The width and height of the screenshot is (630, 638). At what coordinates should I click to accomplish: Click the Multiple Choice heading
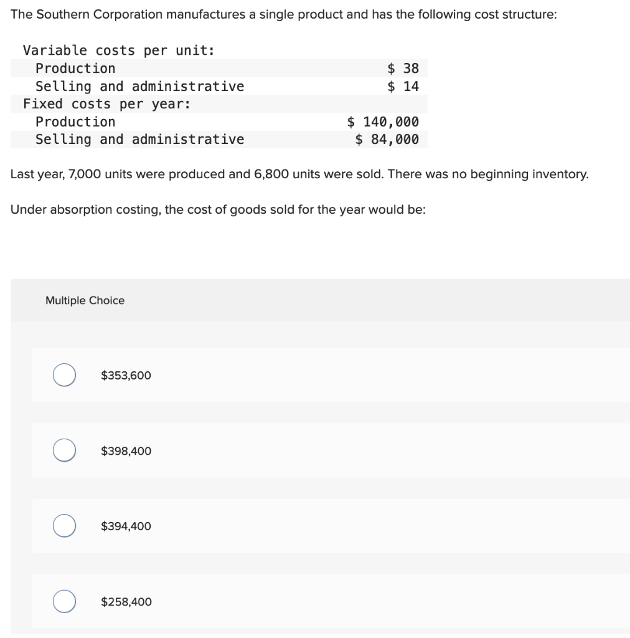(85, 300)
